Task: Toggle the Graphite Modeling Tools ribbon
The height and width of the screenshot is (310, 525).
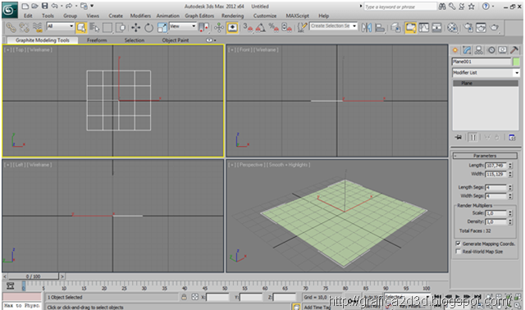Action: (410, 27)
